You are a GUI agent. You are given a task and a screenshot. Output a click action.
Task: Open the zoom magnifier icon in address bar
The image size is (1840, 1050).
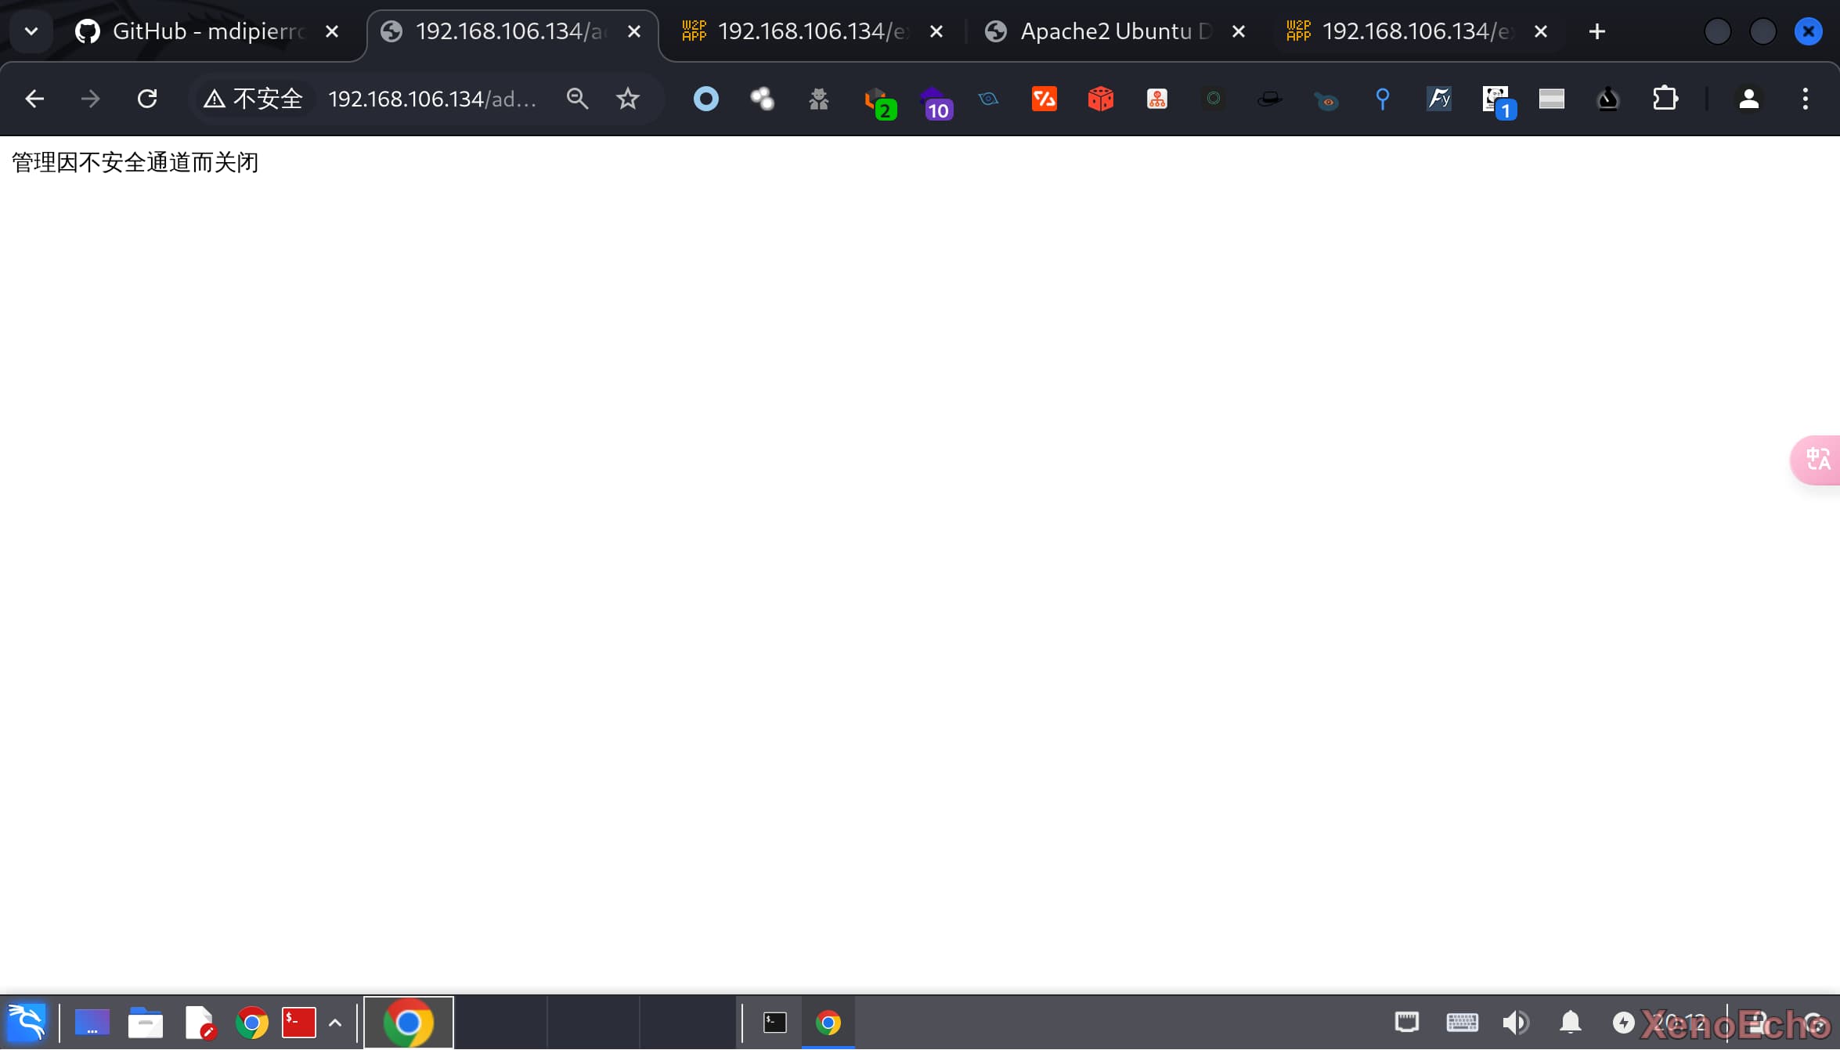tap(577, 99)
